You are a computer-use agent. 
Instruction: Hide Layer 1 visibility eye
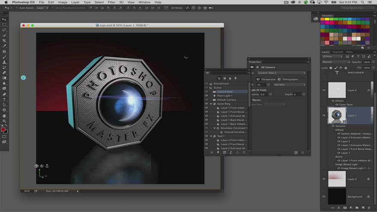coord(323,115)
